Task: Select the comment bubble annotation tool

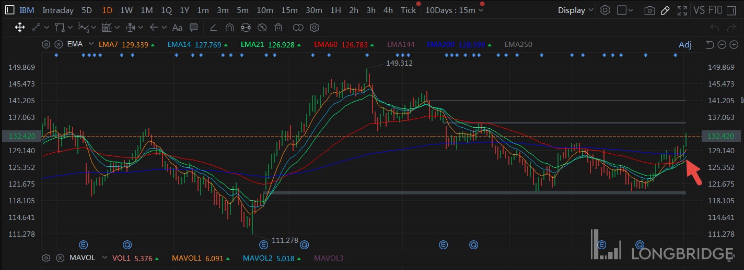Action: pos(193,28)
